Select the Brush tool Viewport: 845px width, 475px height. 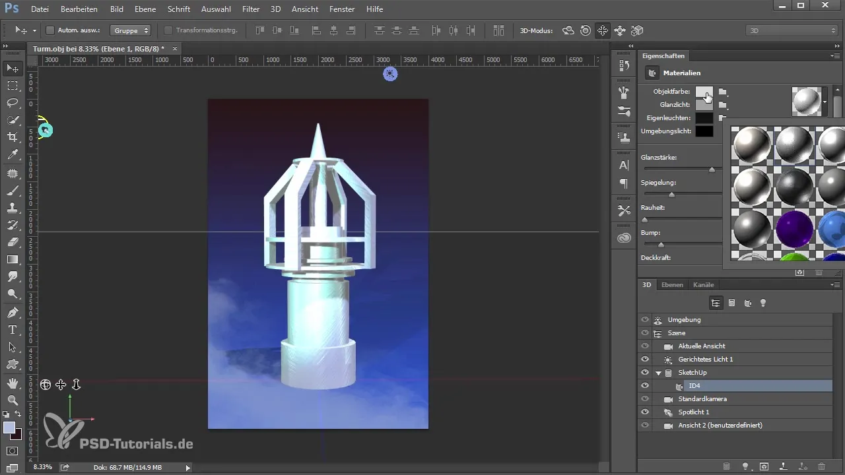(13, 191)
